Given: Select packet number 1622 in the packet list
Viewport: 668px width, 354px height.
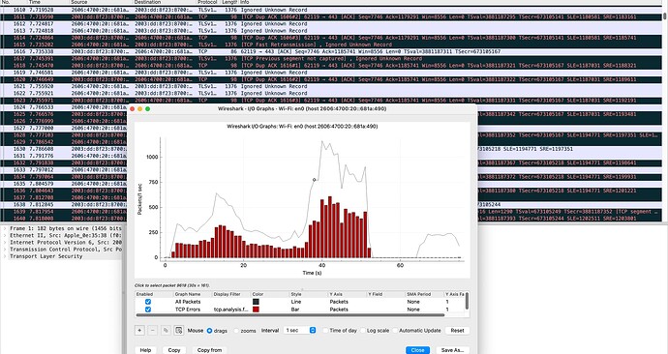Looking at the screenshot, I should click(x=331, y=93).
